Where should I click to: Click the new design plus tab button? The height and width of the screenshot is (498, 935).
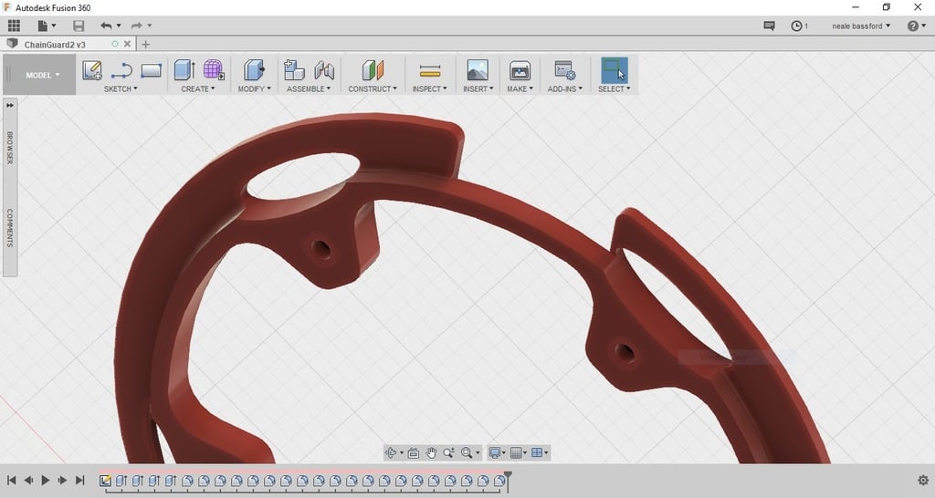point(146,44)
